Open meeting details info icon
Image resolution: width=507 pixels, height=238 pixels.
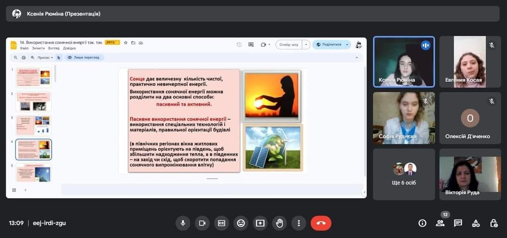point(422,223)
